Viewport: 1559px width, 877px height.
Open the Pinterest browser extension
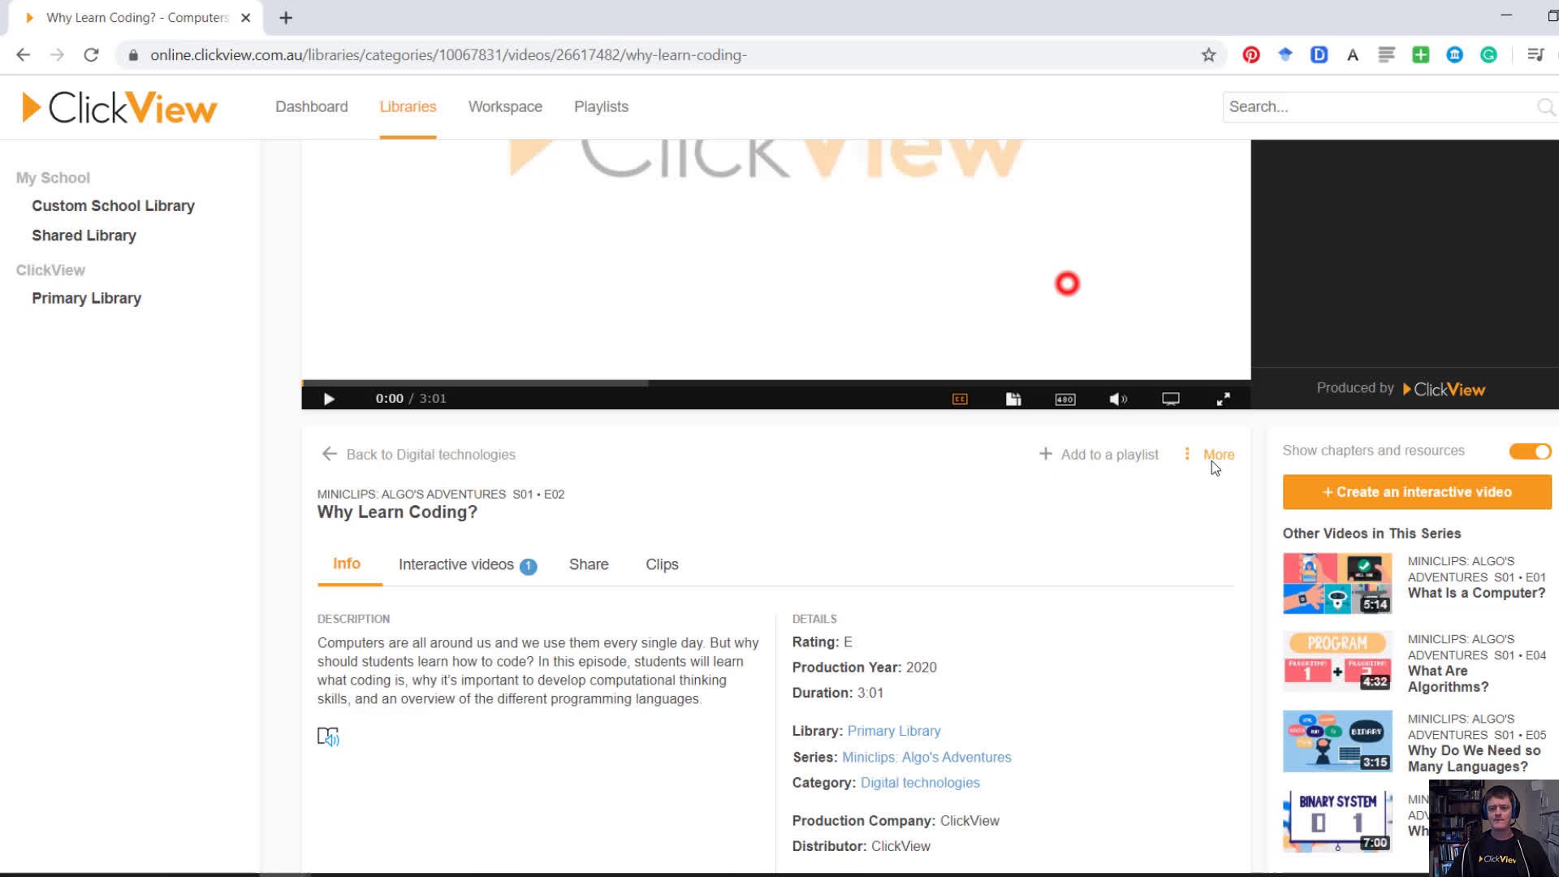coord(1250,54)
